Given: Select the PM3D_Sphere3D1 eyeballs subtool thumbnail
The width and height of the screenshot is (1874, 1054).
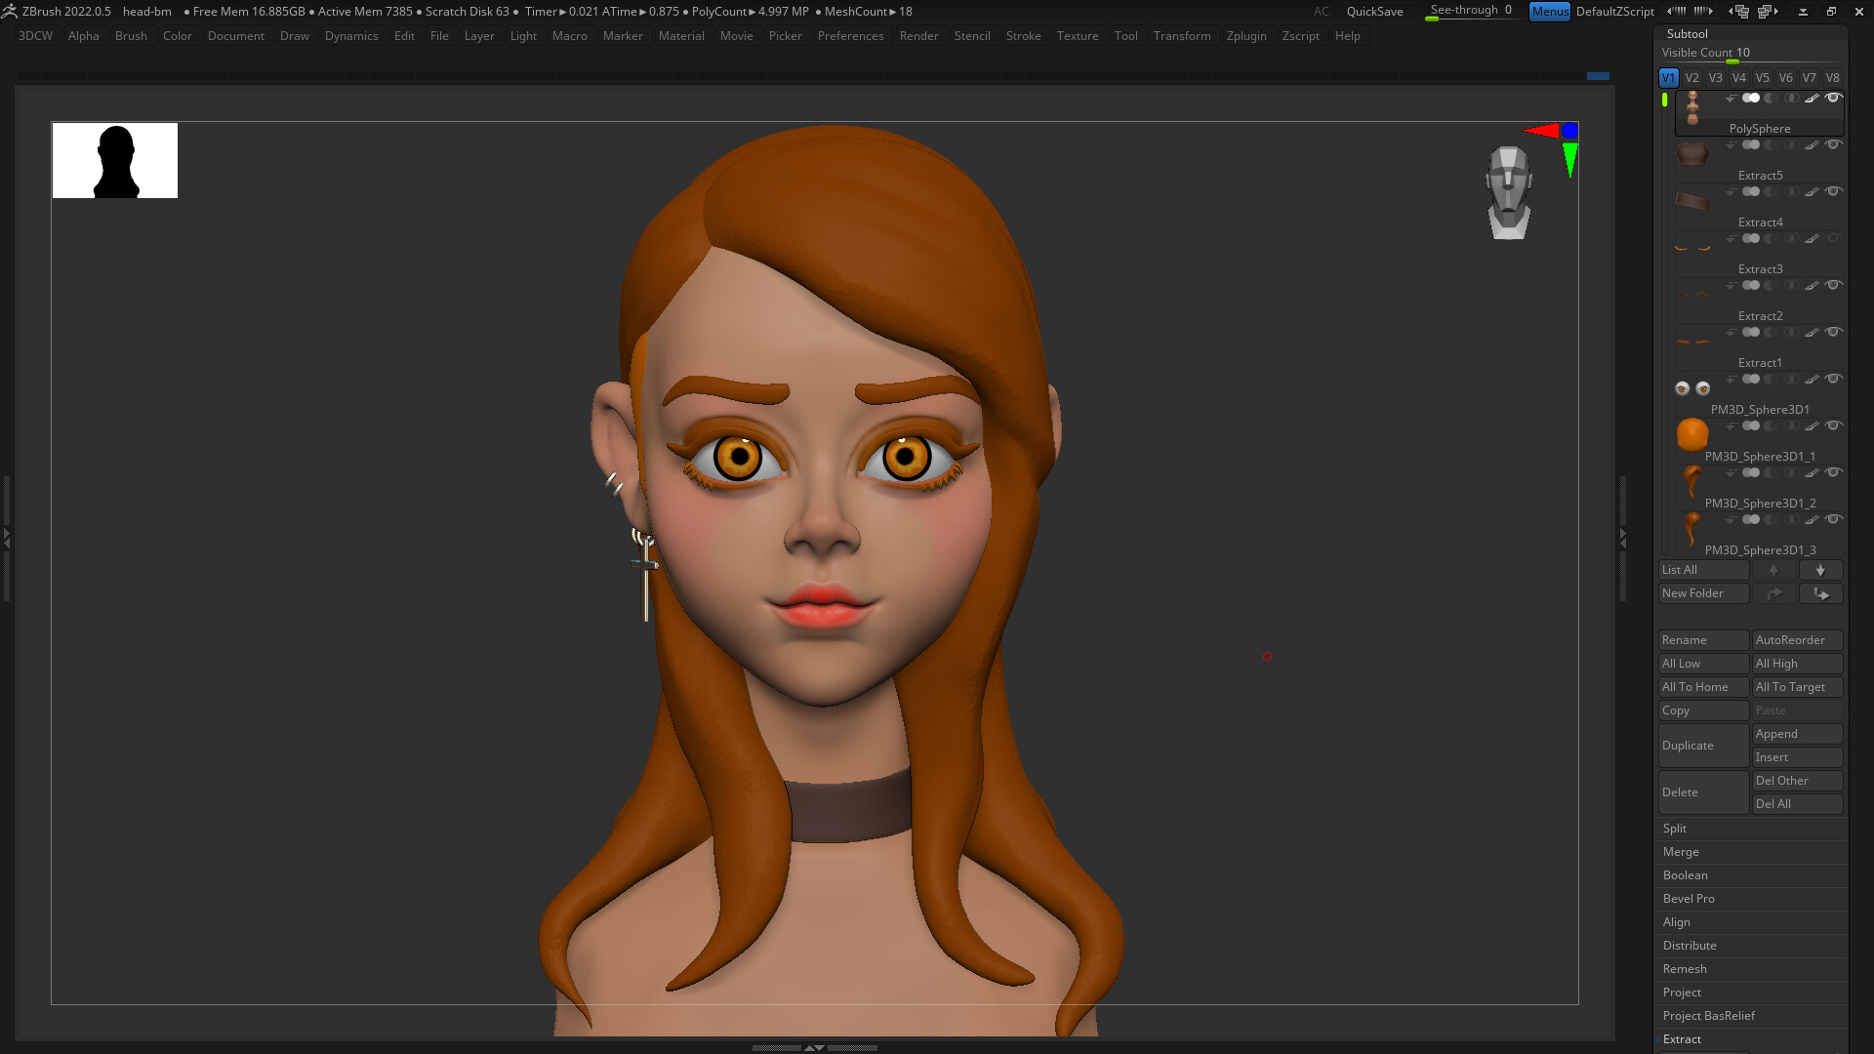Looking at the screenshot, I should coord(1692,387).
